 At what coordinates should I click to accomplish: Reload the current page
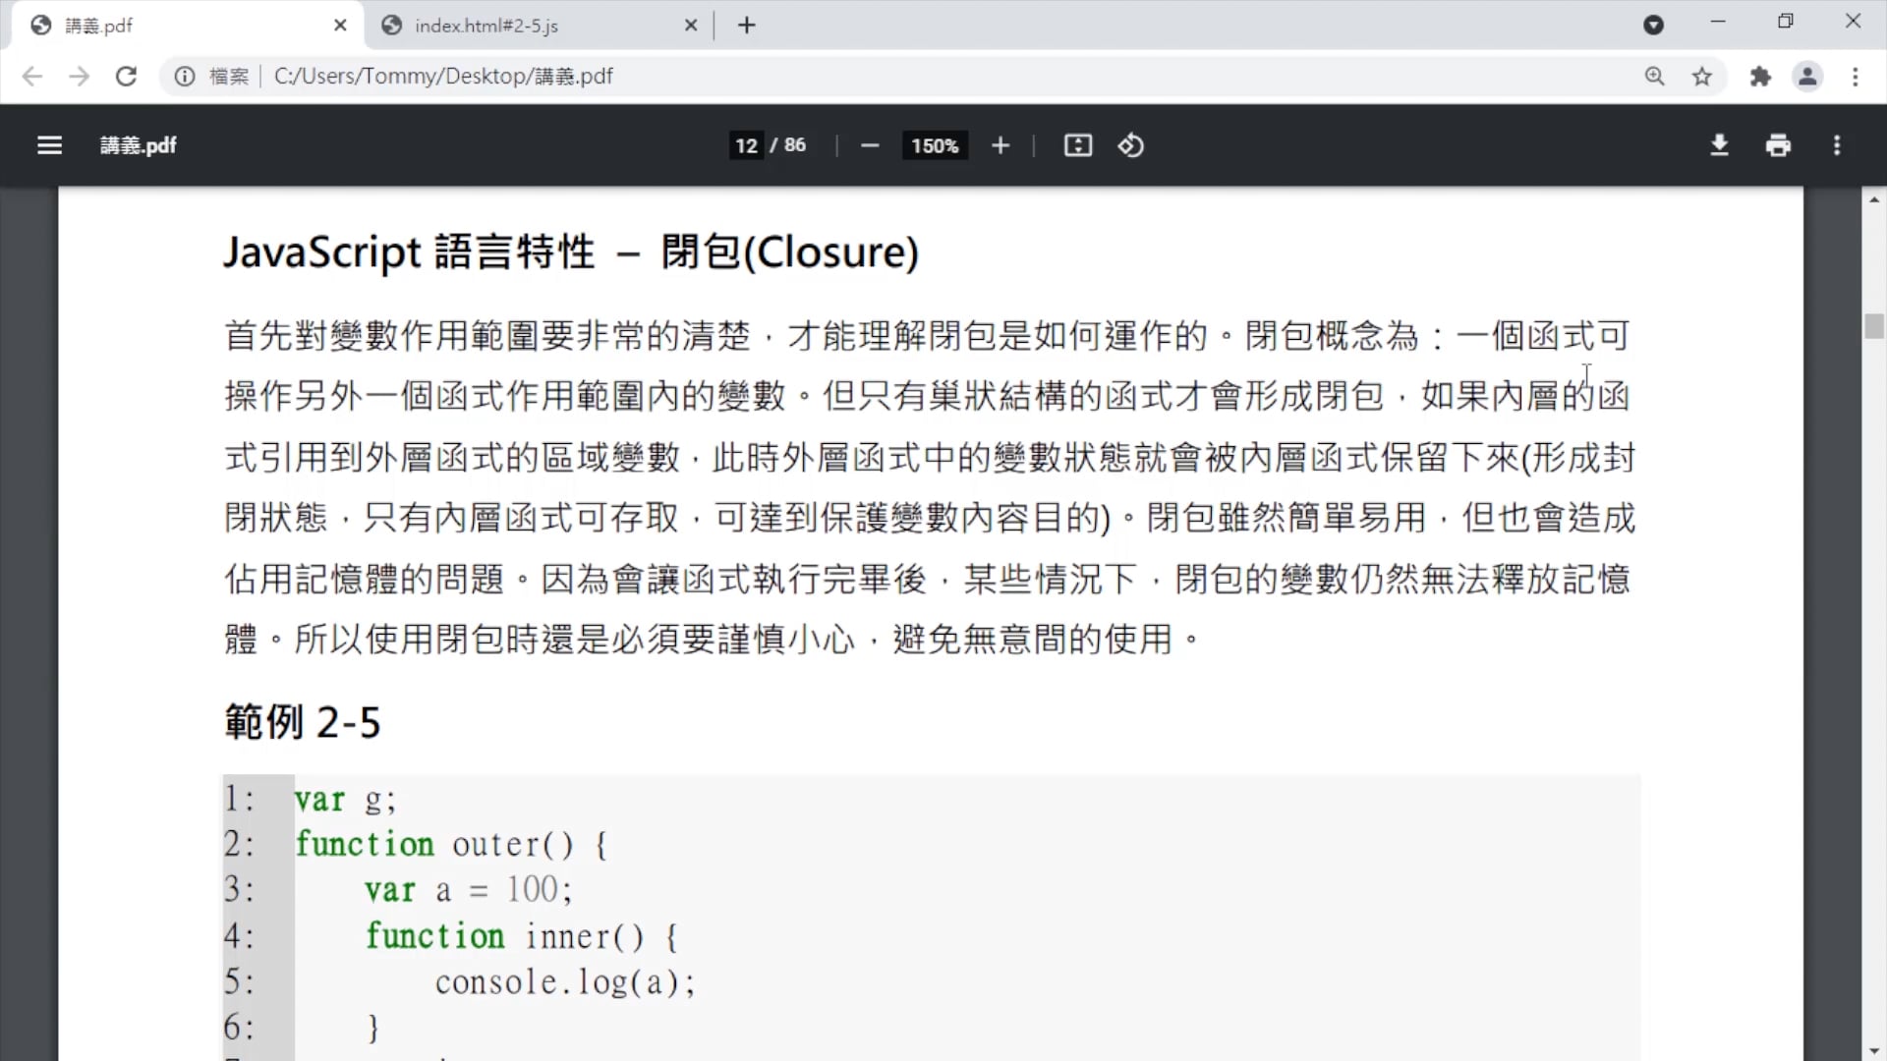[x=126, y=77]
